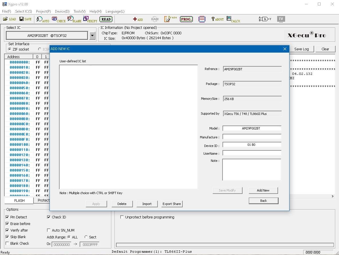This screenshot has width=339, height=255.
Task: Click the ID CHECK toolbar icon
Action: [x=59, y=19]
